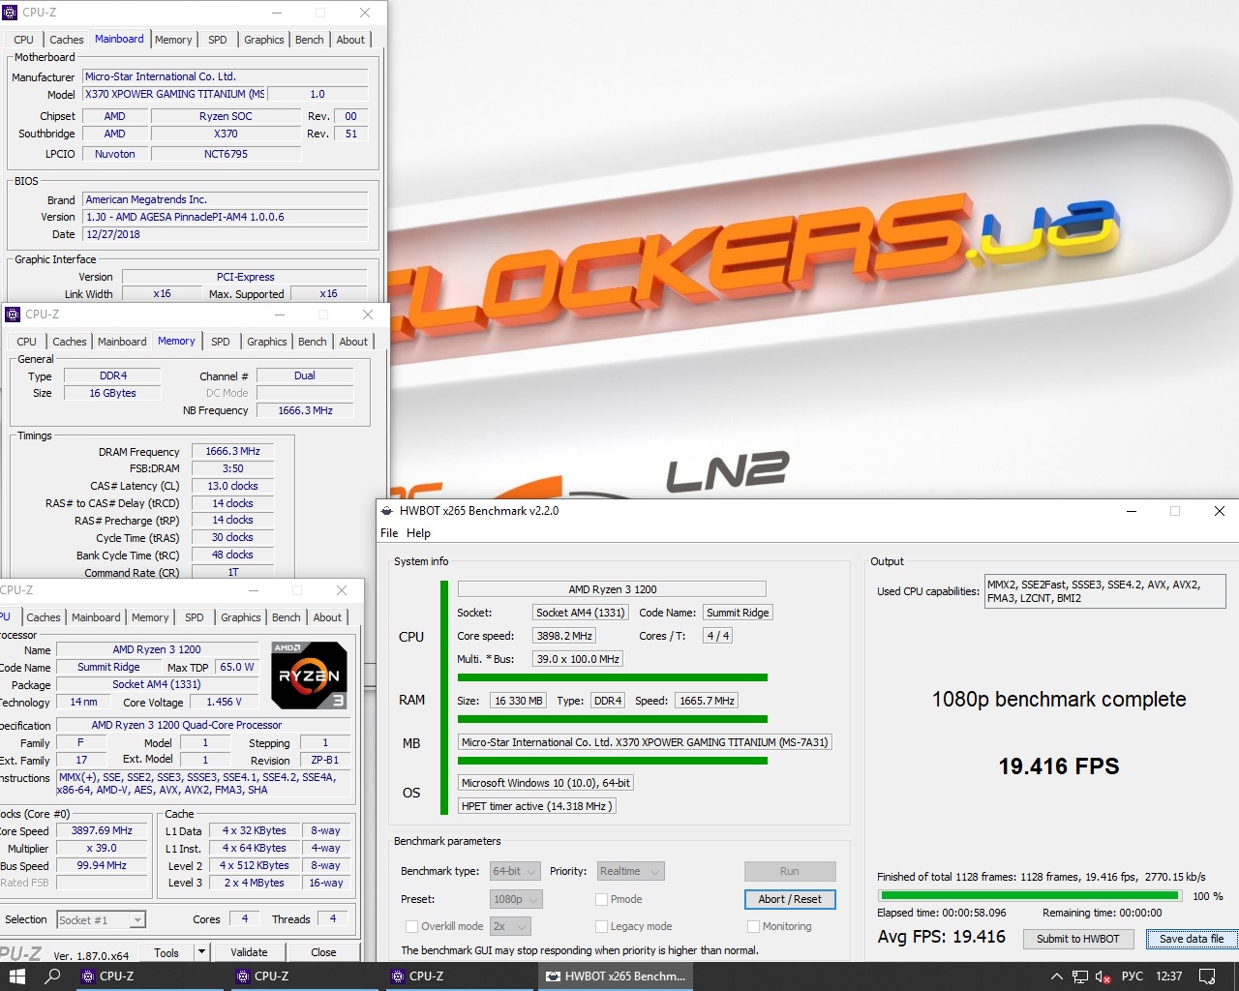
Task: Switch to SPD tab in Mainboard window
Action: [x=218, y=40]
